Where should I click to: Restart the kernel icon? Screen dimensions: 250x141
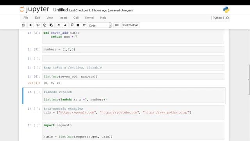coord(84,25)
